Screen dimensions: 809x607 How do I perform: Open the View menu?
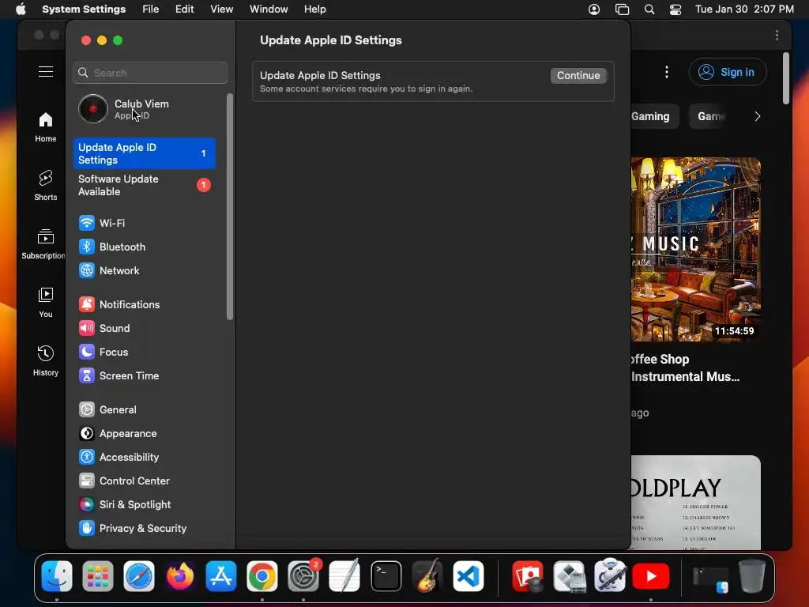[x=221, y=9]
